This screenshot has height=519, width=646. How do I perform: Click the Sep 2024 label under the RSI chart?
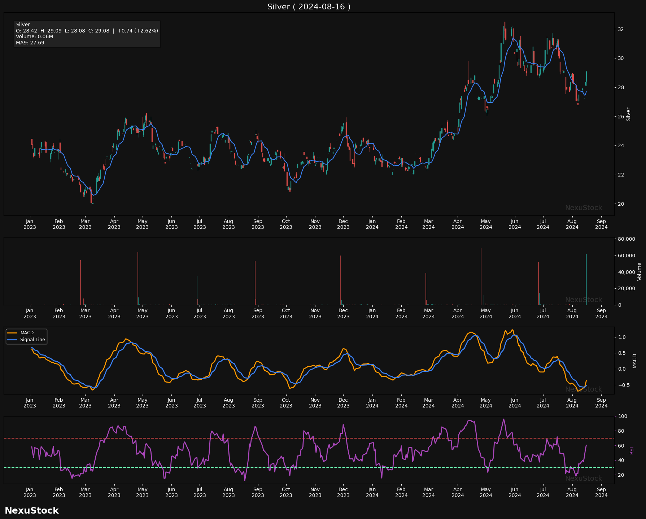pos(601,492)
